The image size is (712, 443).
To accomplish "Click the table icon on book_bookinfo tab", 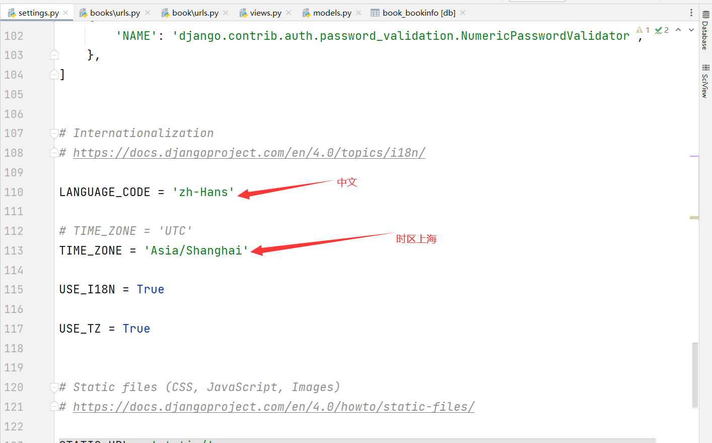I will (375, 13).
